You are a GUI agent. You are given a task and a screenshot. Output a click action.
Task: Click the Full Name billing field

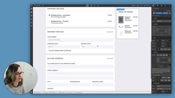[80, 67]
